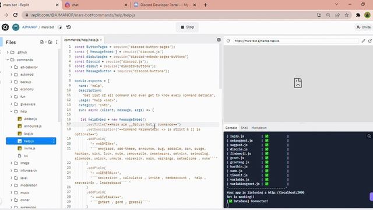The image size is (373, 210).
Task: Bookmark this page with the star
Action: [x=347, y=15]
